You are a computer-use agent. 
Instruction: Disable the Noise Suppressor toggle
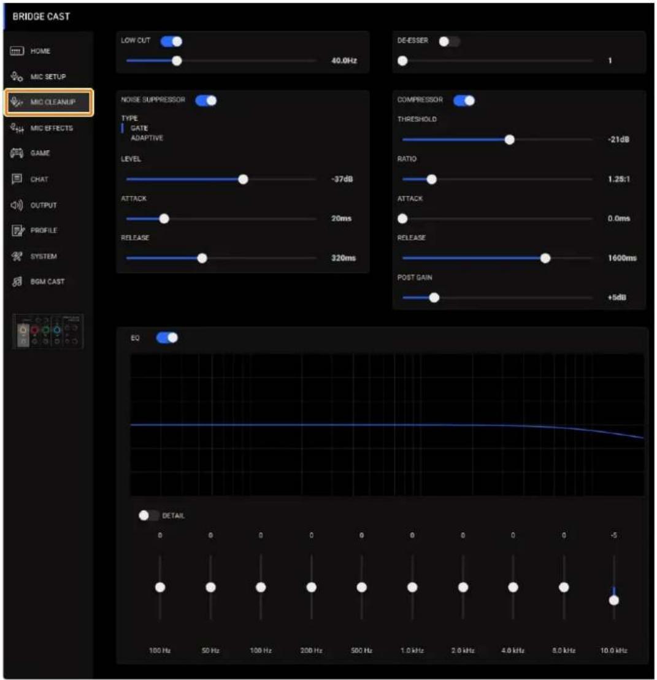tap(206, 101)
